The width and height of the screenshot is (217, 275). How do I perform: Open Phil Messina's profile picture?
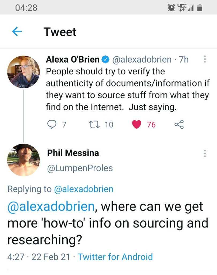point(23,160)
